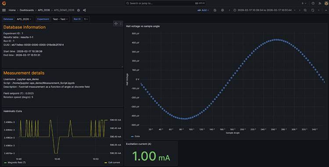Open the time range picker
This screenshot has width=329, height=167.
coord(265,10)
